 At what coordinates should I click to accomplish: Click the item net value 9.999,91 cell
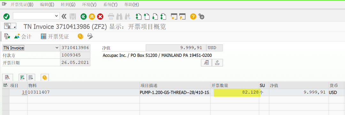tap(299, 92)
